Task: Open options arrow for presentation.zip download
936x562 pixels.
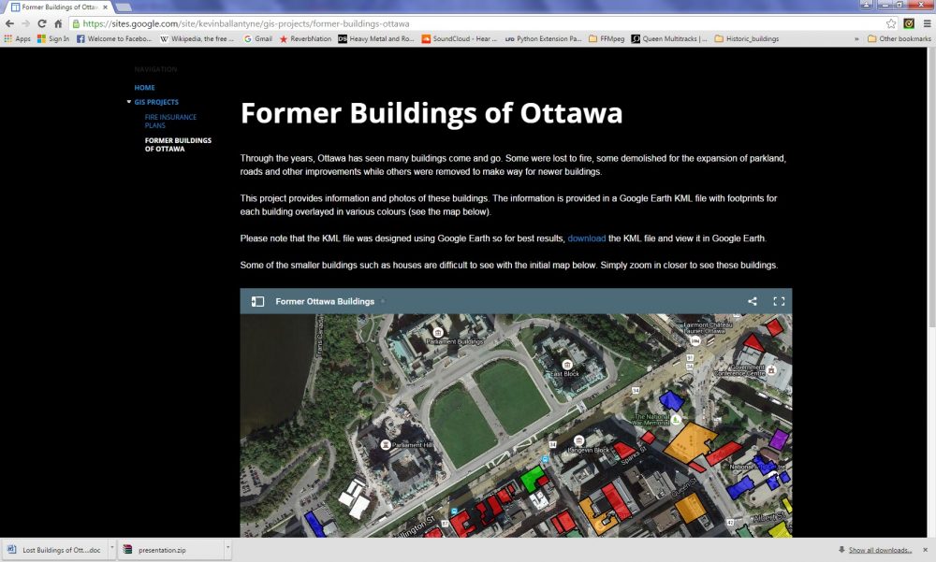Action: coord(226,550)
